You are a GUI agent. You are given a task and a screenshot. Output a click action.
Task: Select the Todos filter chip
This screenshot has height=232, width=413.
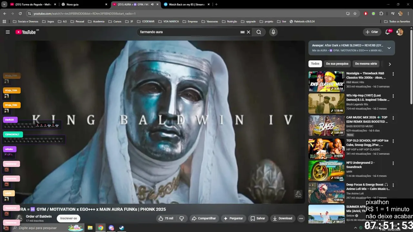point(315,63)
